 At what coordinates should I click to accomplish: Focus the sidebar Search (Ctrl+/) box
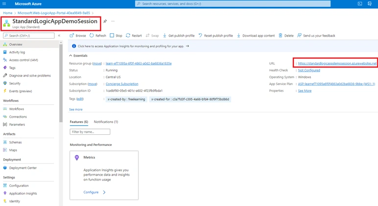[29, 36]
